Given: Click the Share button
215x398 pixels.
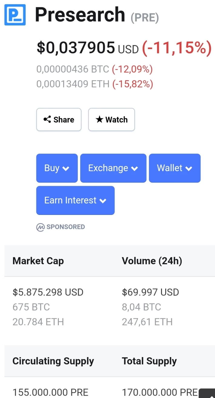Looking at the screenshot, I should (59, 119).
